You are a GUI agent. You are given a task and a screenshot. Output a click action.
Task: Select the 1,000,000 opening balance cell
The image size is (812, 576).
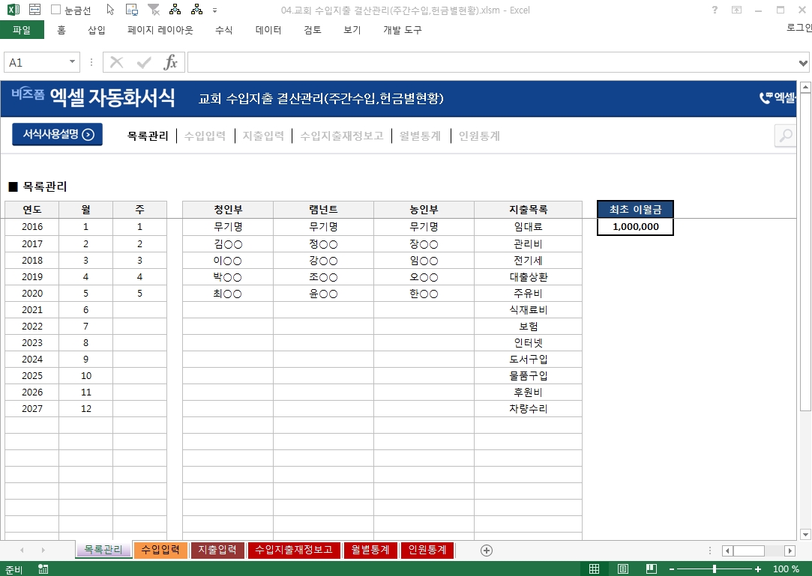click(635, 227)
